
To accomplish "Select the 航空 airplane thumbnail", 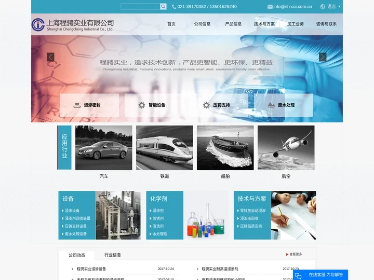I will [x=286, y=148].
